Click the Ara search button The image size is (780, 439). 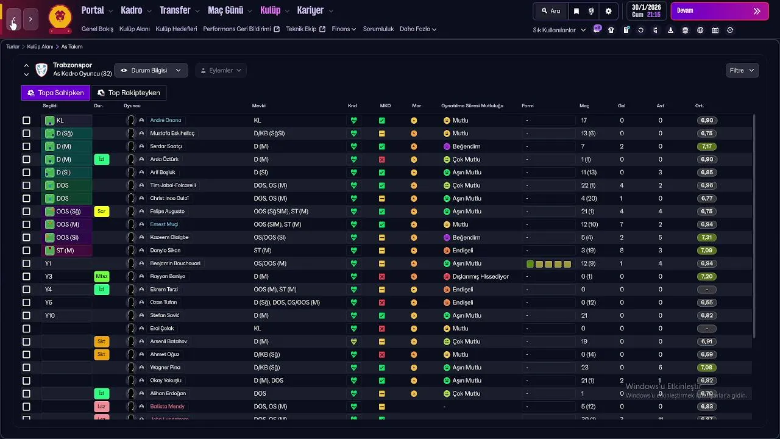[x=551, y=11]
